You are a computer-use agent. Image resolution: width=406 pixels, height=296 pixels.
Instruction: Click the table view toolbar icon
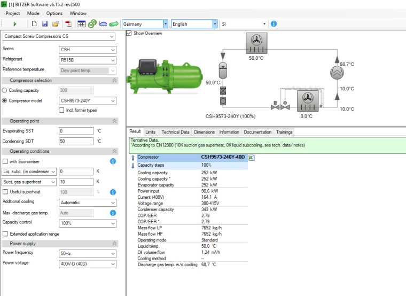pyautogui.click(x=82, y=24)
